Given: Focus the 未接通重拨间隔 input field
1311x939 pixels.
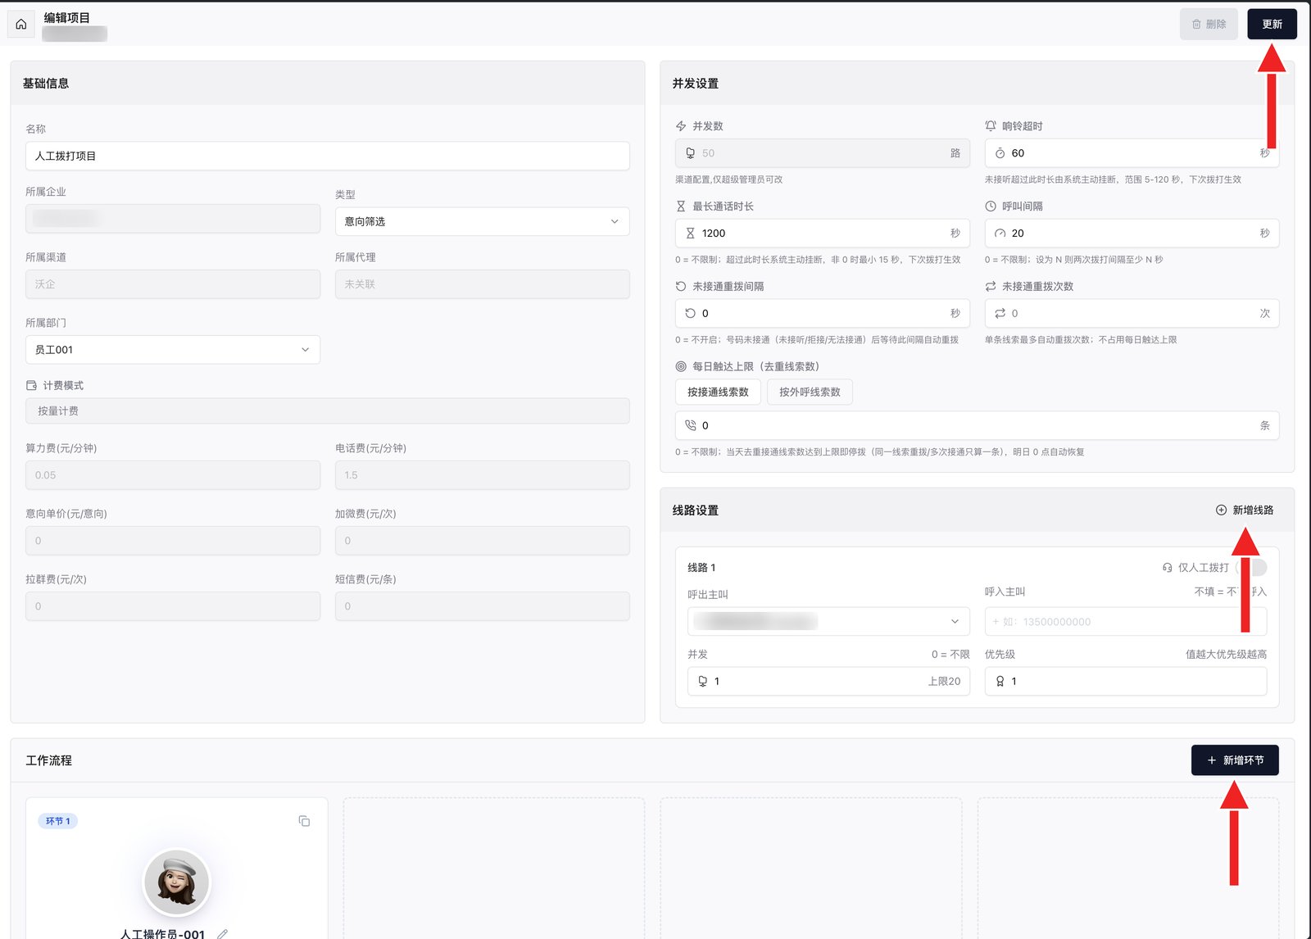Looking at the screenshot, I should 823,313.
